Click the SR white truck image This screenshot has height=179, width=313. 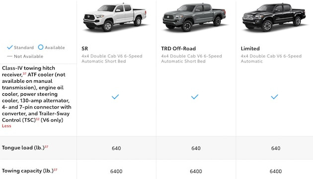pyautogui.click(x=115, y=17)
